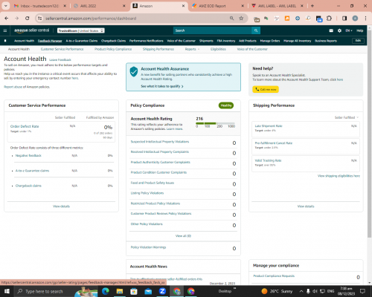The image size is (372, 297).
Task: View site information icon in address bar
Action: pos(39,19)
